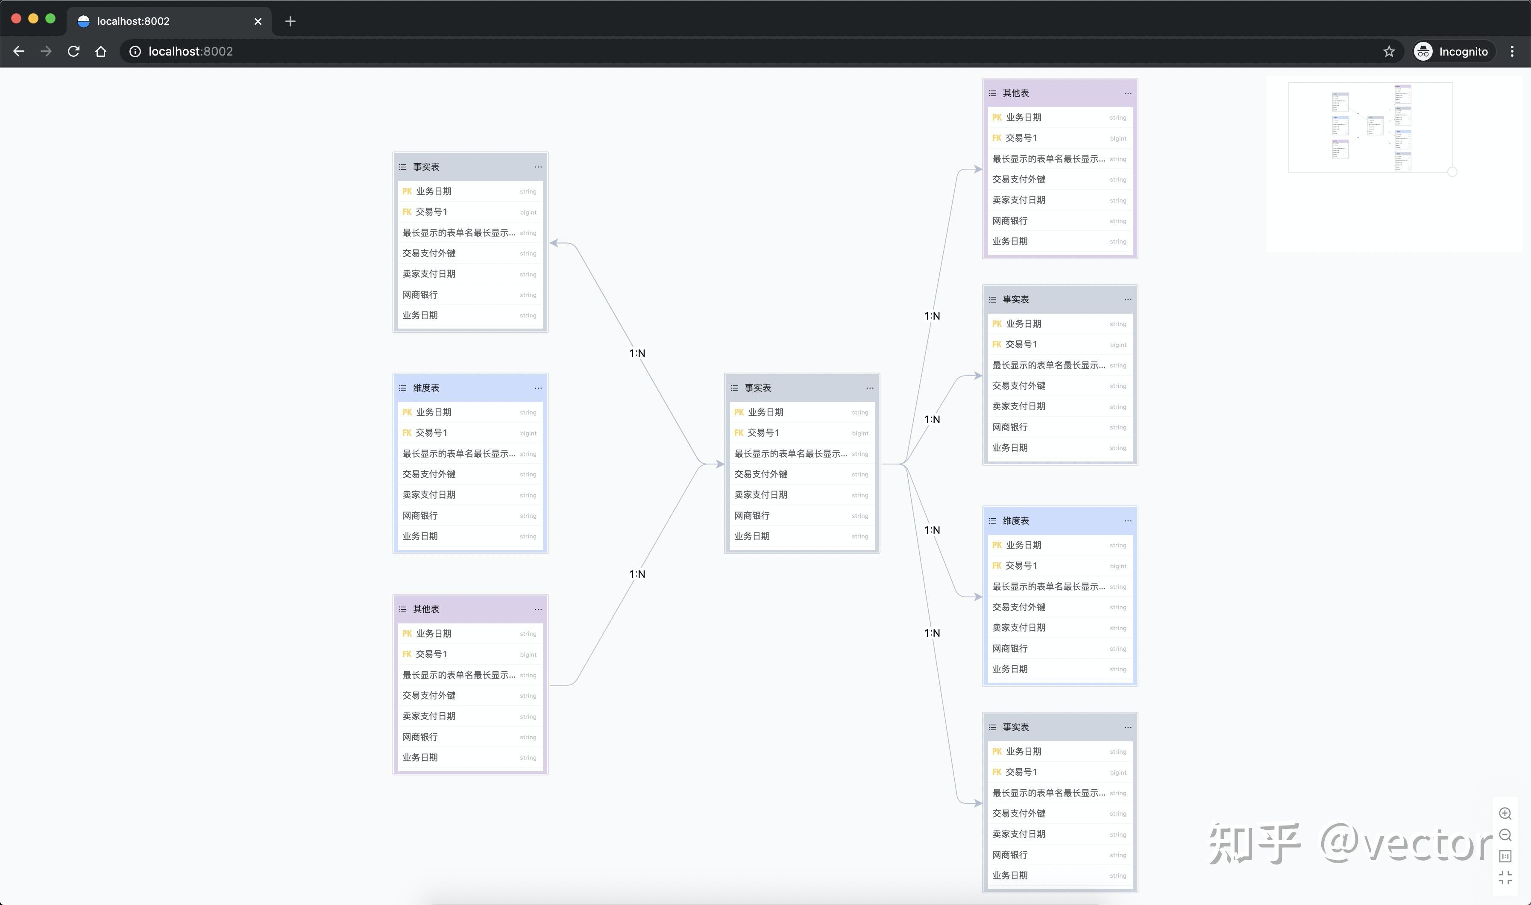Open a new browser tab

[290, 21]
